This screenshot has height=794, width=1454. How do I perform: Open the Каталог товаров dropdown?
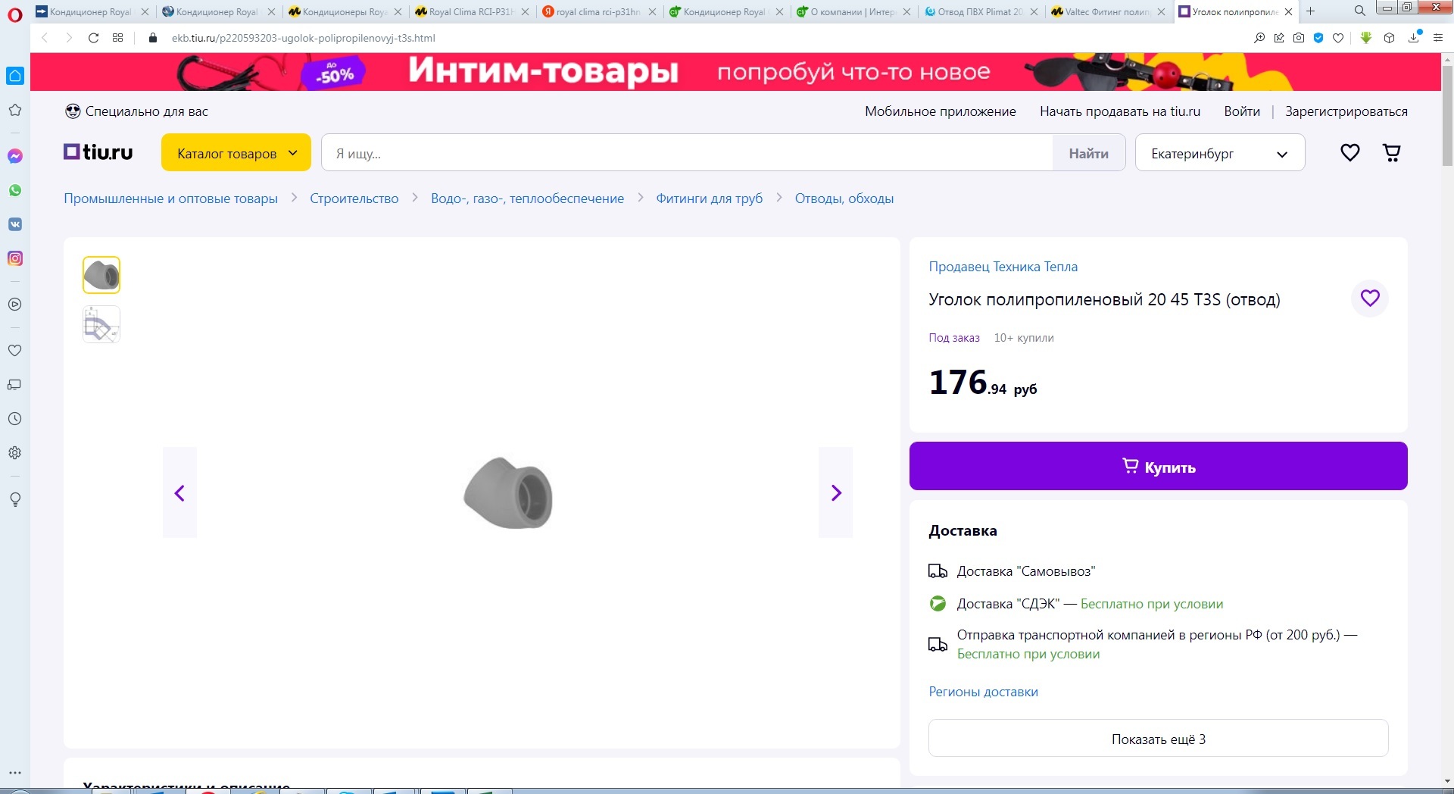point(236,154)
